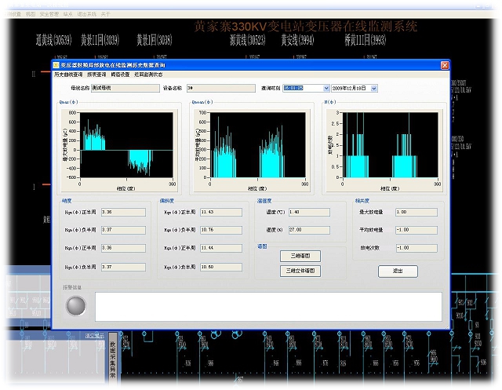Viewport: 502px width, 390px height.
Task: Click the alarm information text box
Action: tap(268, 306)
